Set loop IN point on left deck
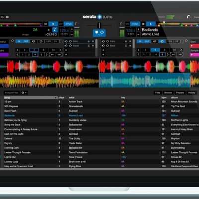 (19, 41)
